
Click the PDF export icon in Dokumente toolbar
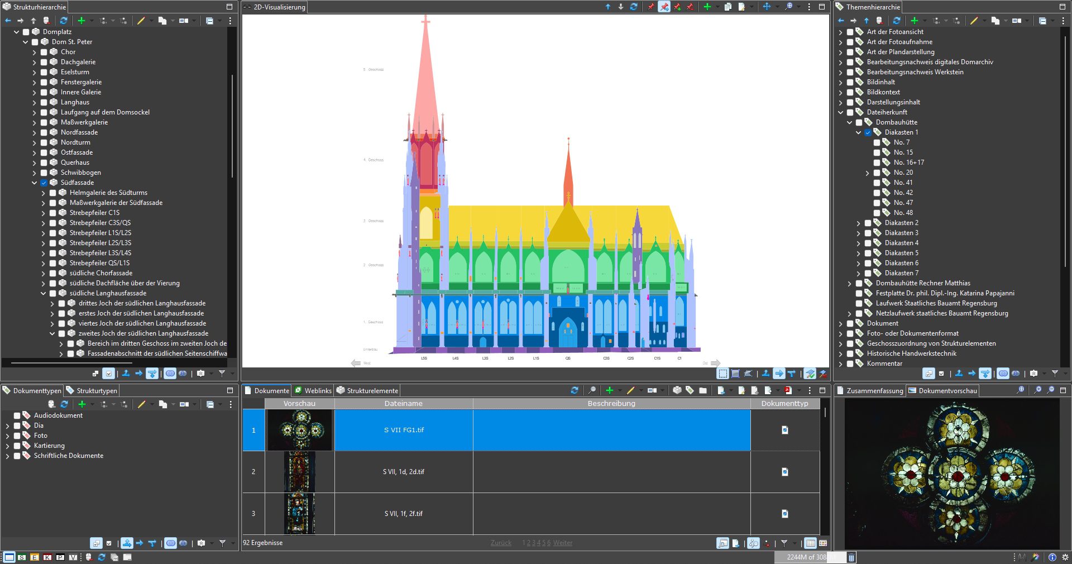[788, 390]
